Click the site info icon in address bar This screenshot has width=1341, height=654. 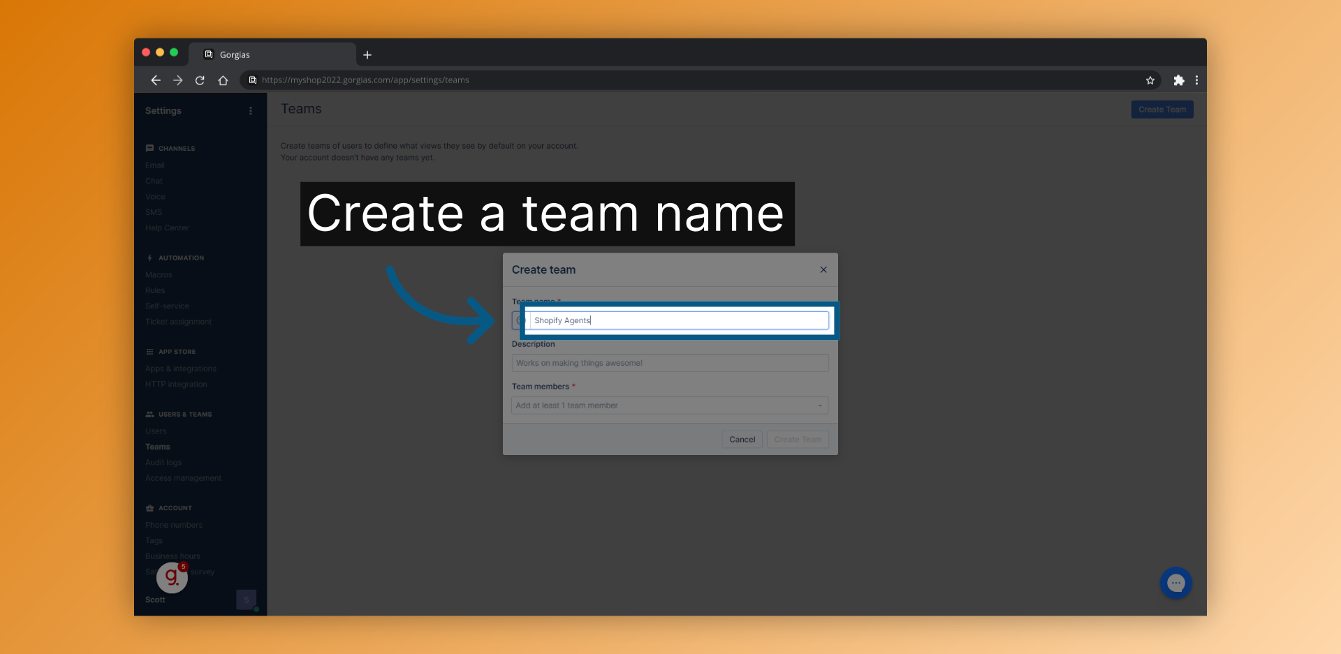click(x=253, y=80)
